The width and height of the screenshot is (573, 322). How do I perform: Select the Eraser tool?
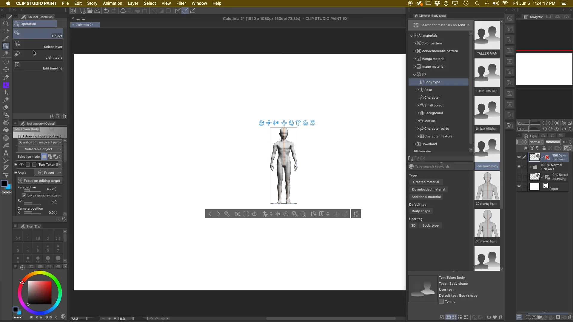point(6,107)
